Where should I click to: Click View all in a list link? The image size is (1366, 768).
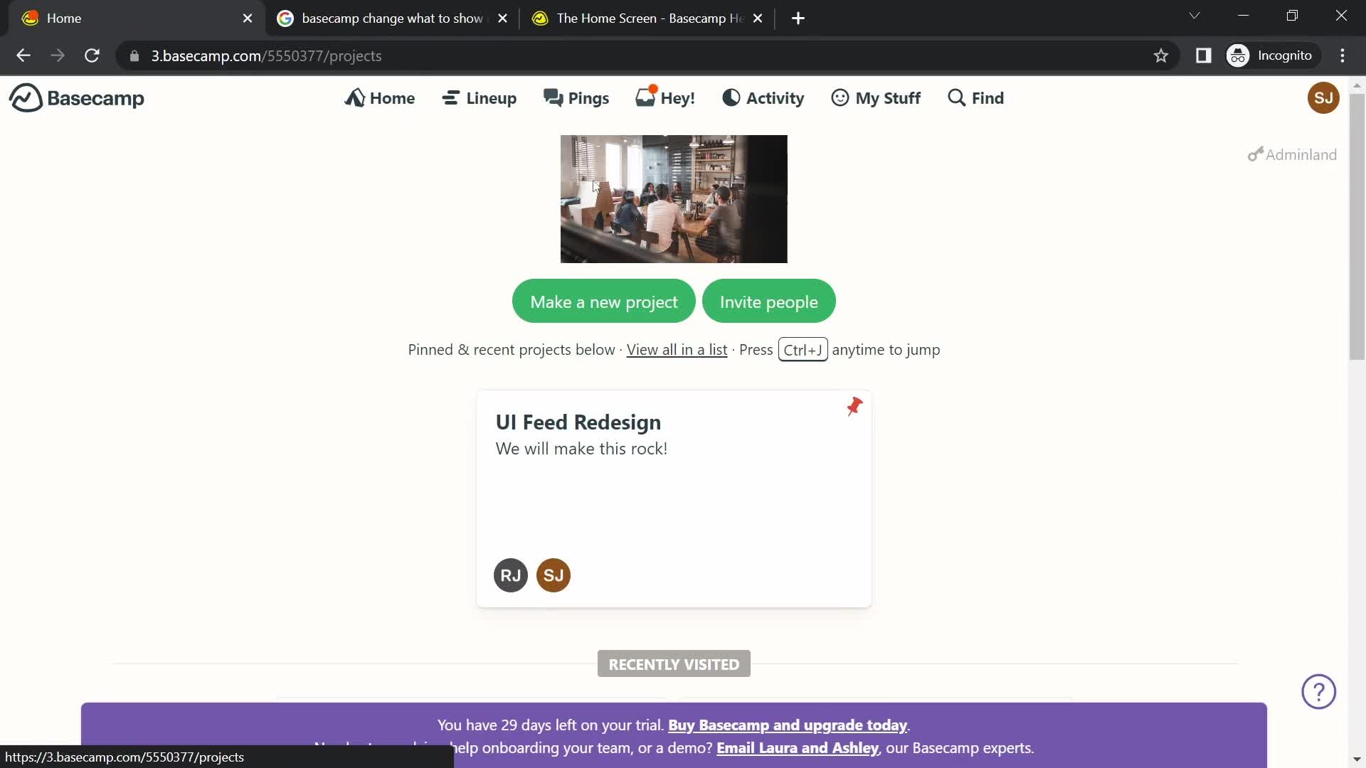tap(677, 349)
